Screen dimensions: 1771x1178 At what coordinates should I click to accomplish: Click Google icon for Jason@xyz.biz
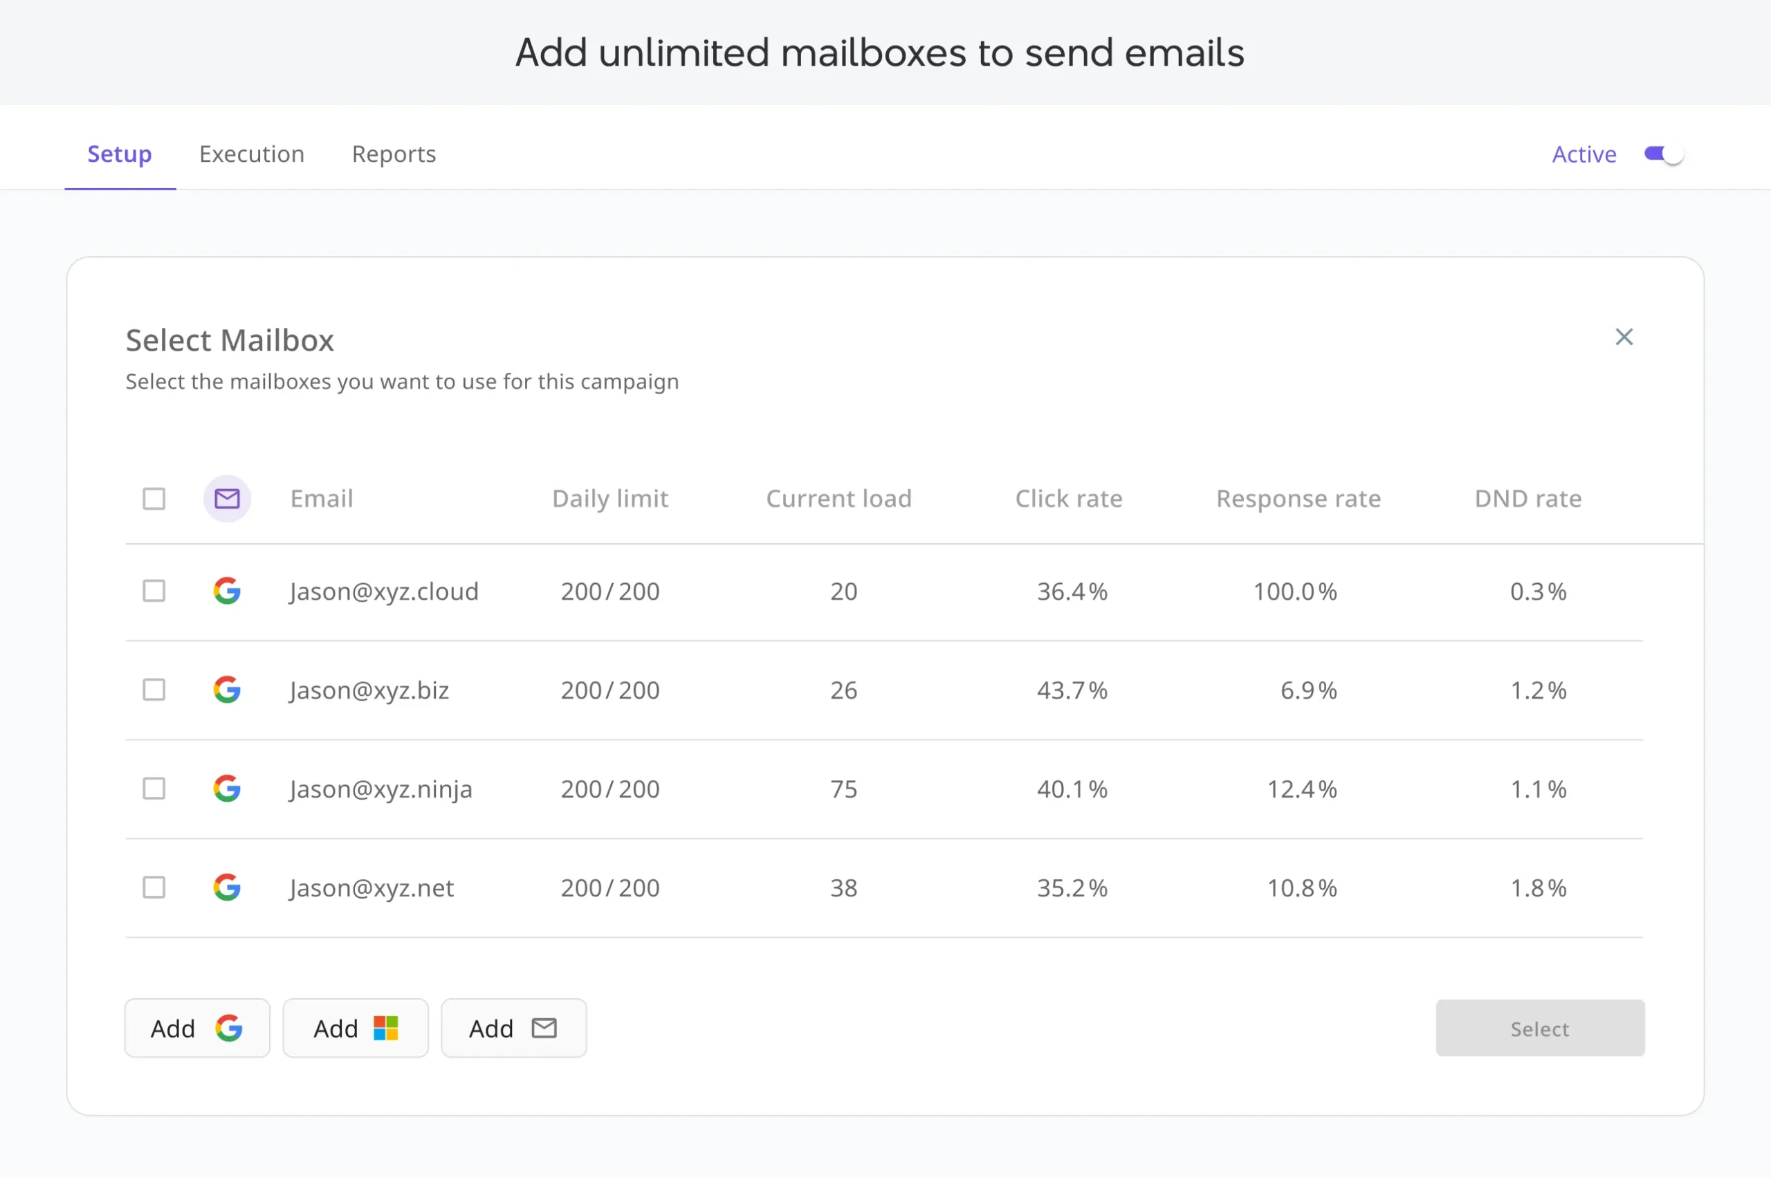click(x=225, y=689)
